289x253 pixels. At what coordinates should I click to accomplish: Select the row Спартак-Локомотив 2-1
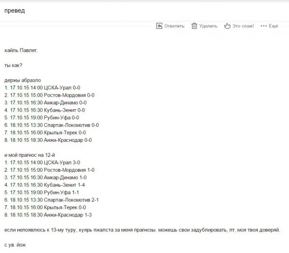coord(52,200)
